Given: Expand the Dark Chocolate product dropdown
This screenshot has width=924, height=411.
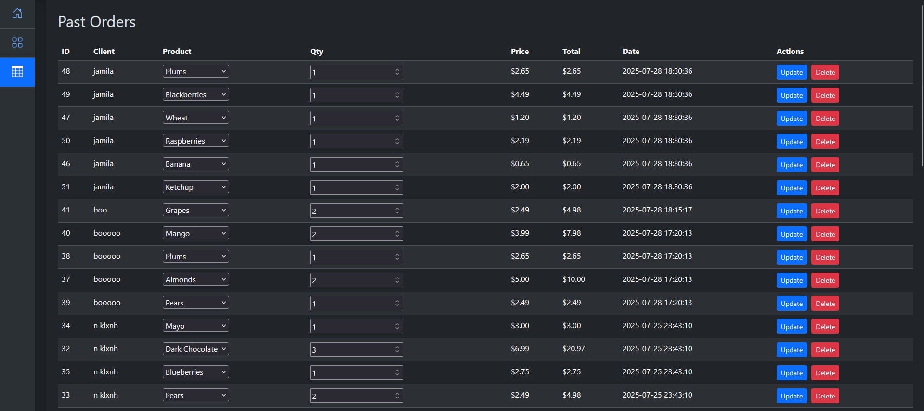Looking at the screenshot, I should click(x=195, y=349).
